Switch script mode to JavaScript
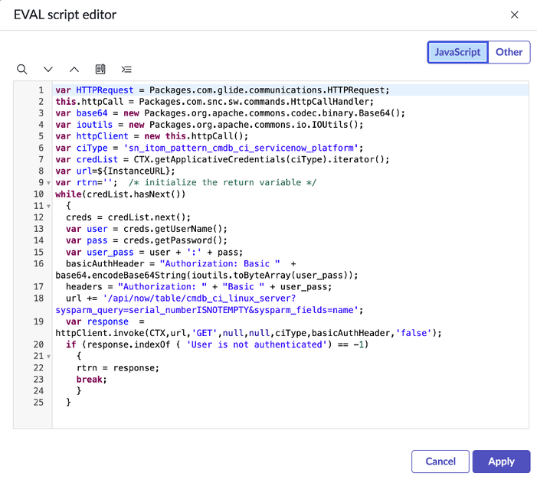 pyautogui.click(x=457, y=52)
